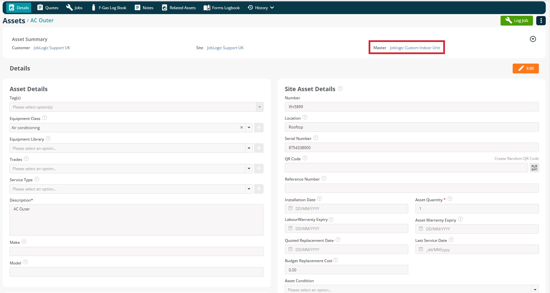Show help for Reference Number
The height and width of the screenshot is (293, 550).
324,179
